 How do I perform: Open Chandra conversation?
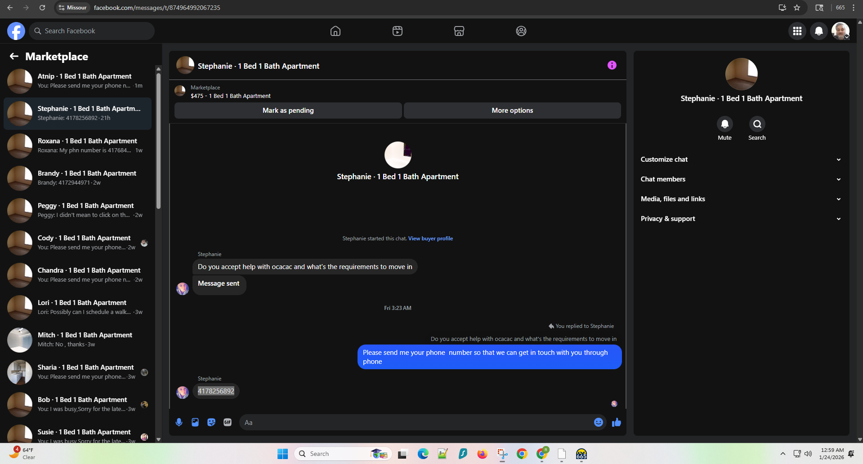[x=77, y=275]
